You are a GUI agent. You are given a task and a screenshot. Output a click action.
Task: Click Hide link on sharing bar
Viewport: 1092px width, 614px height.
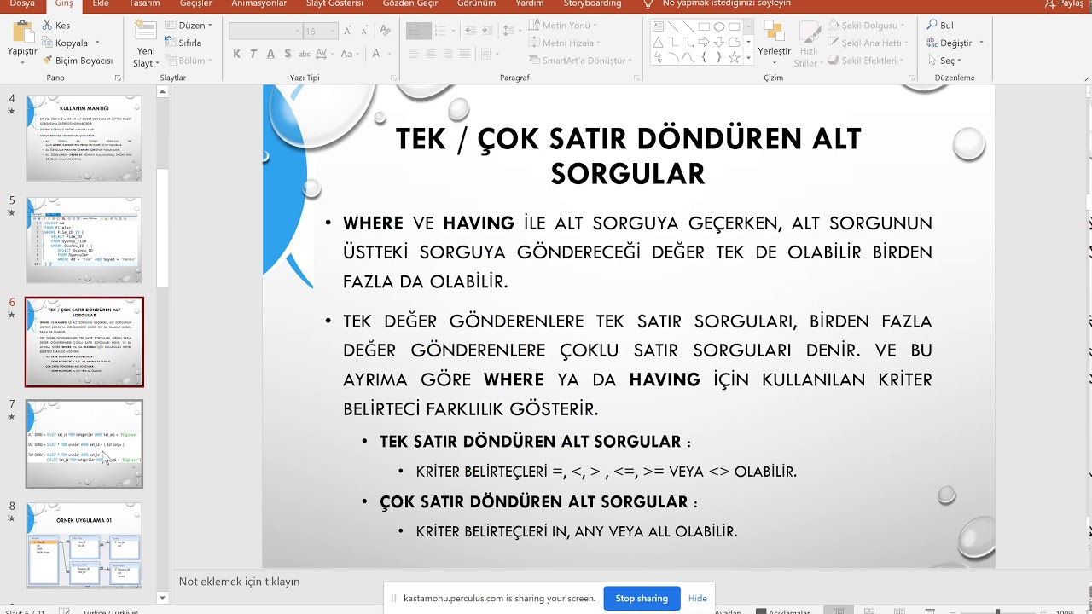(698, 598)
